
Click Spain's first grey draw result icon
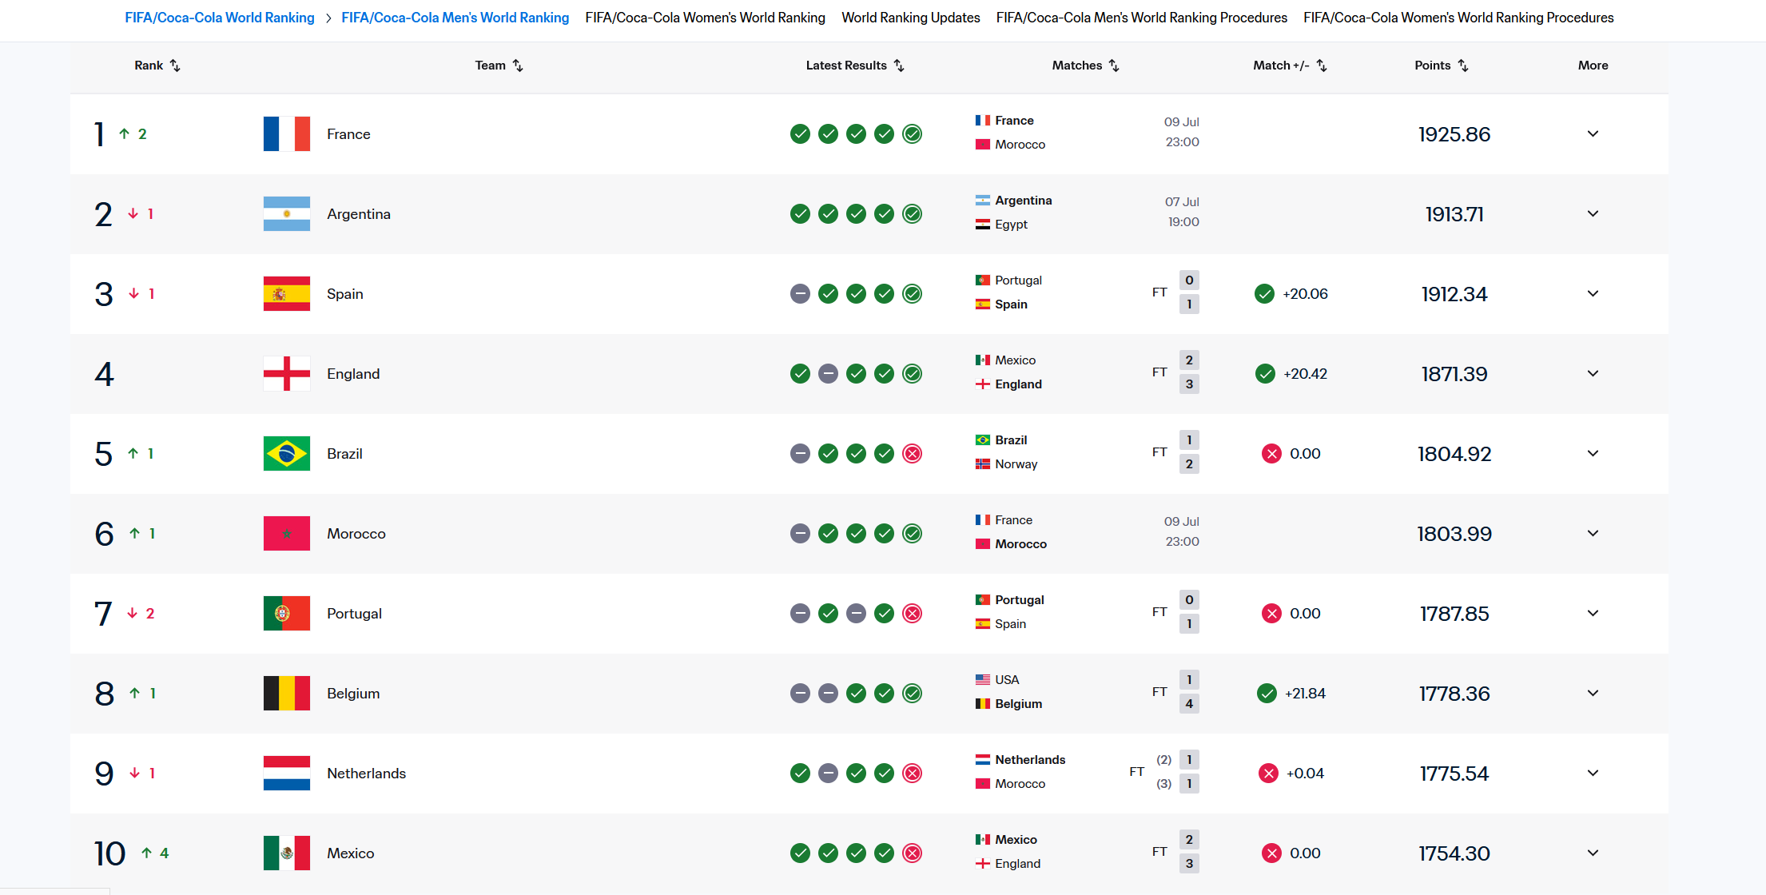(800, 294)
